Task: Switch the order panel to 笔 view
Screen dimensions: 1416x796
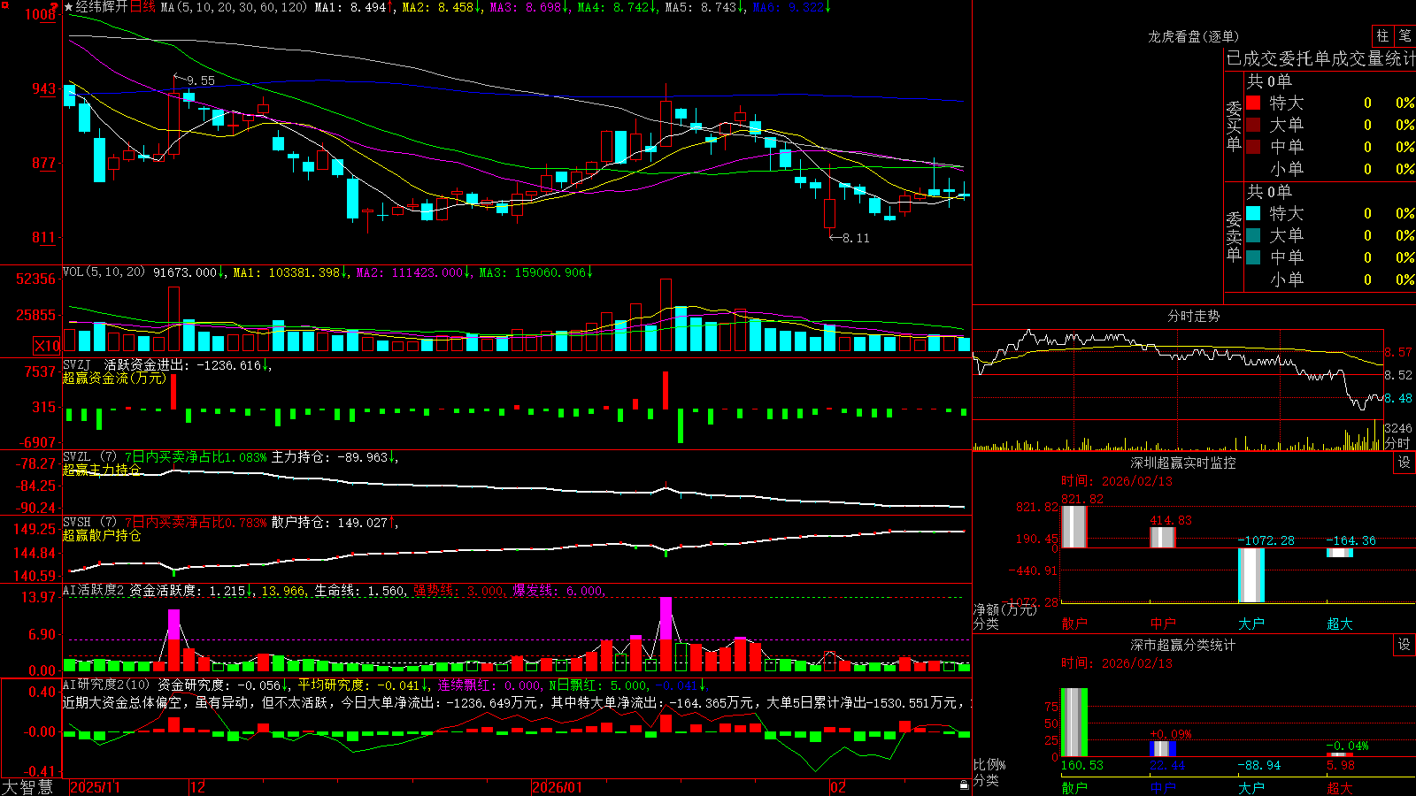Action: tap(1404, 36)
